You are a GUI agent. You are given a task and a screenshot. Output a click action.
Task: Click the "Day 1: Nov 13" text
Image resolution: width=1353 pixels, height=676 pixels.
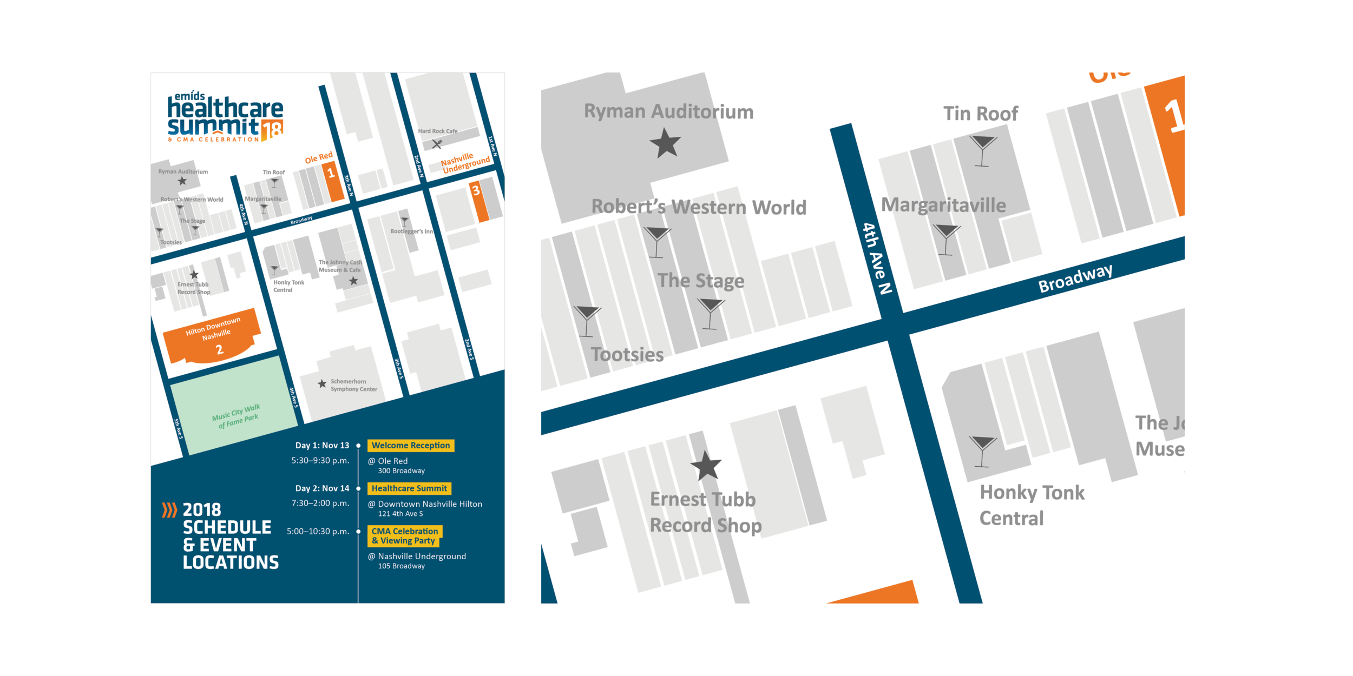pos(322,446)
